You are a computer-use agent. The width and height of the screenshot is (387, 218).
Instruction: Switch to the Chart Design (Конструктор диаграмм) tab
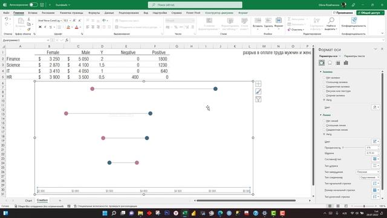(219, 13)
